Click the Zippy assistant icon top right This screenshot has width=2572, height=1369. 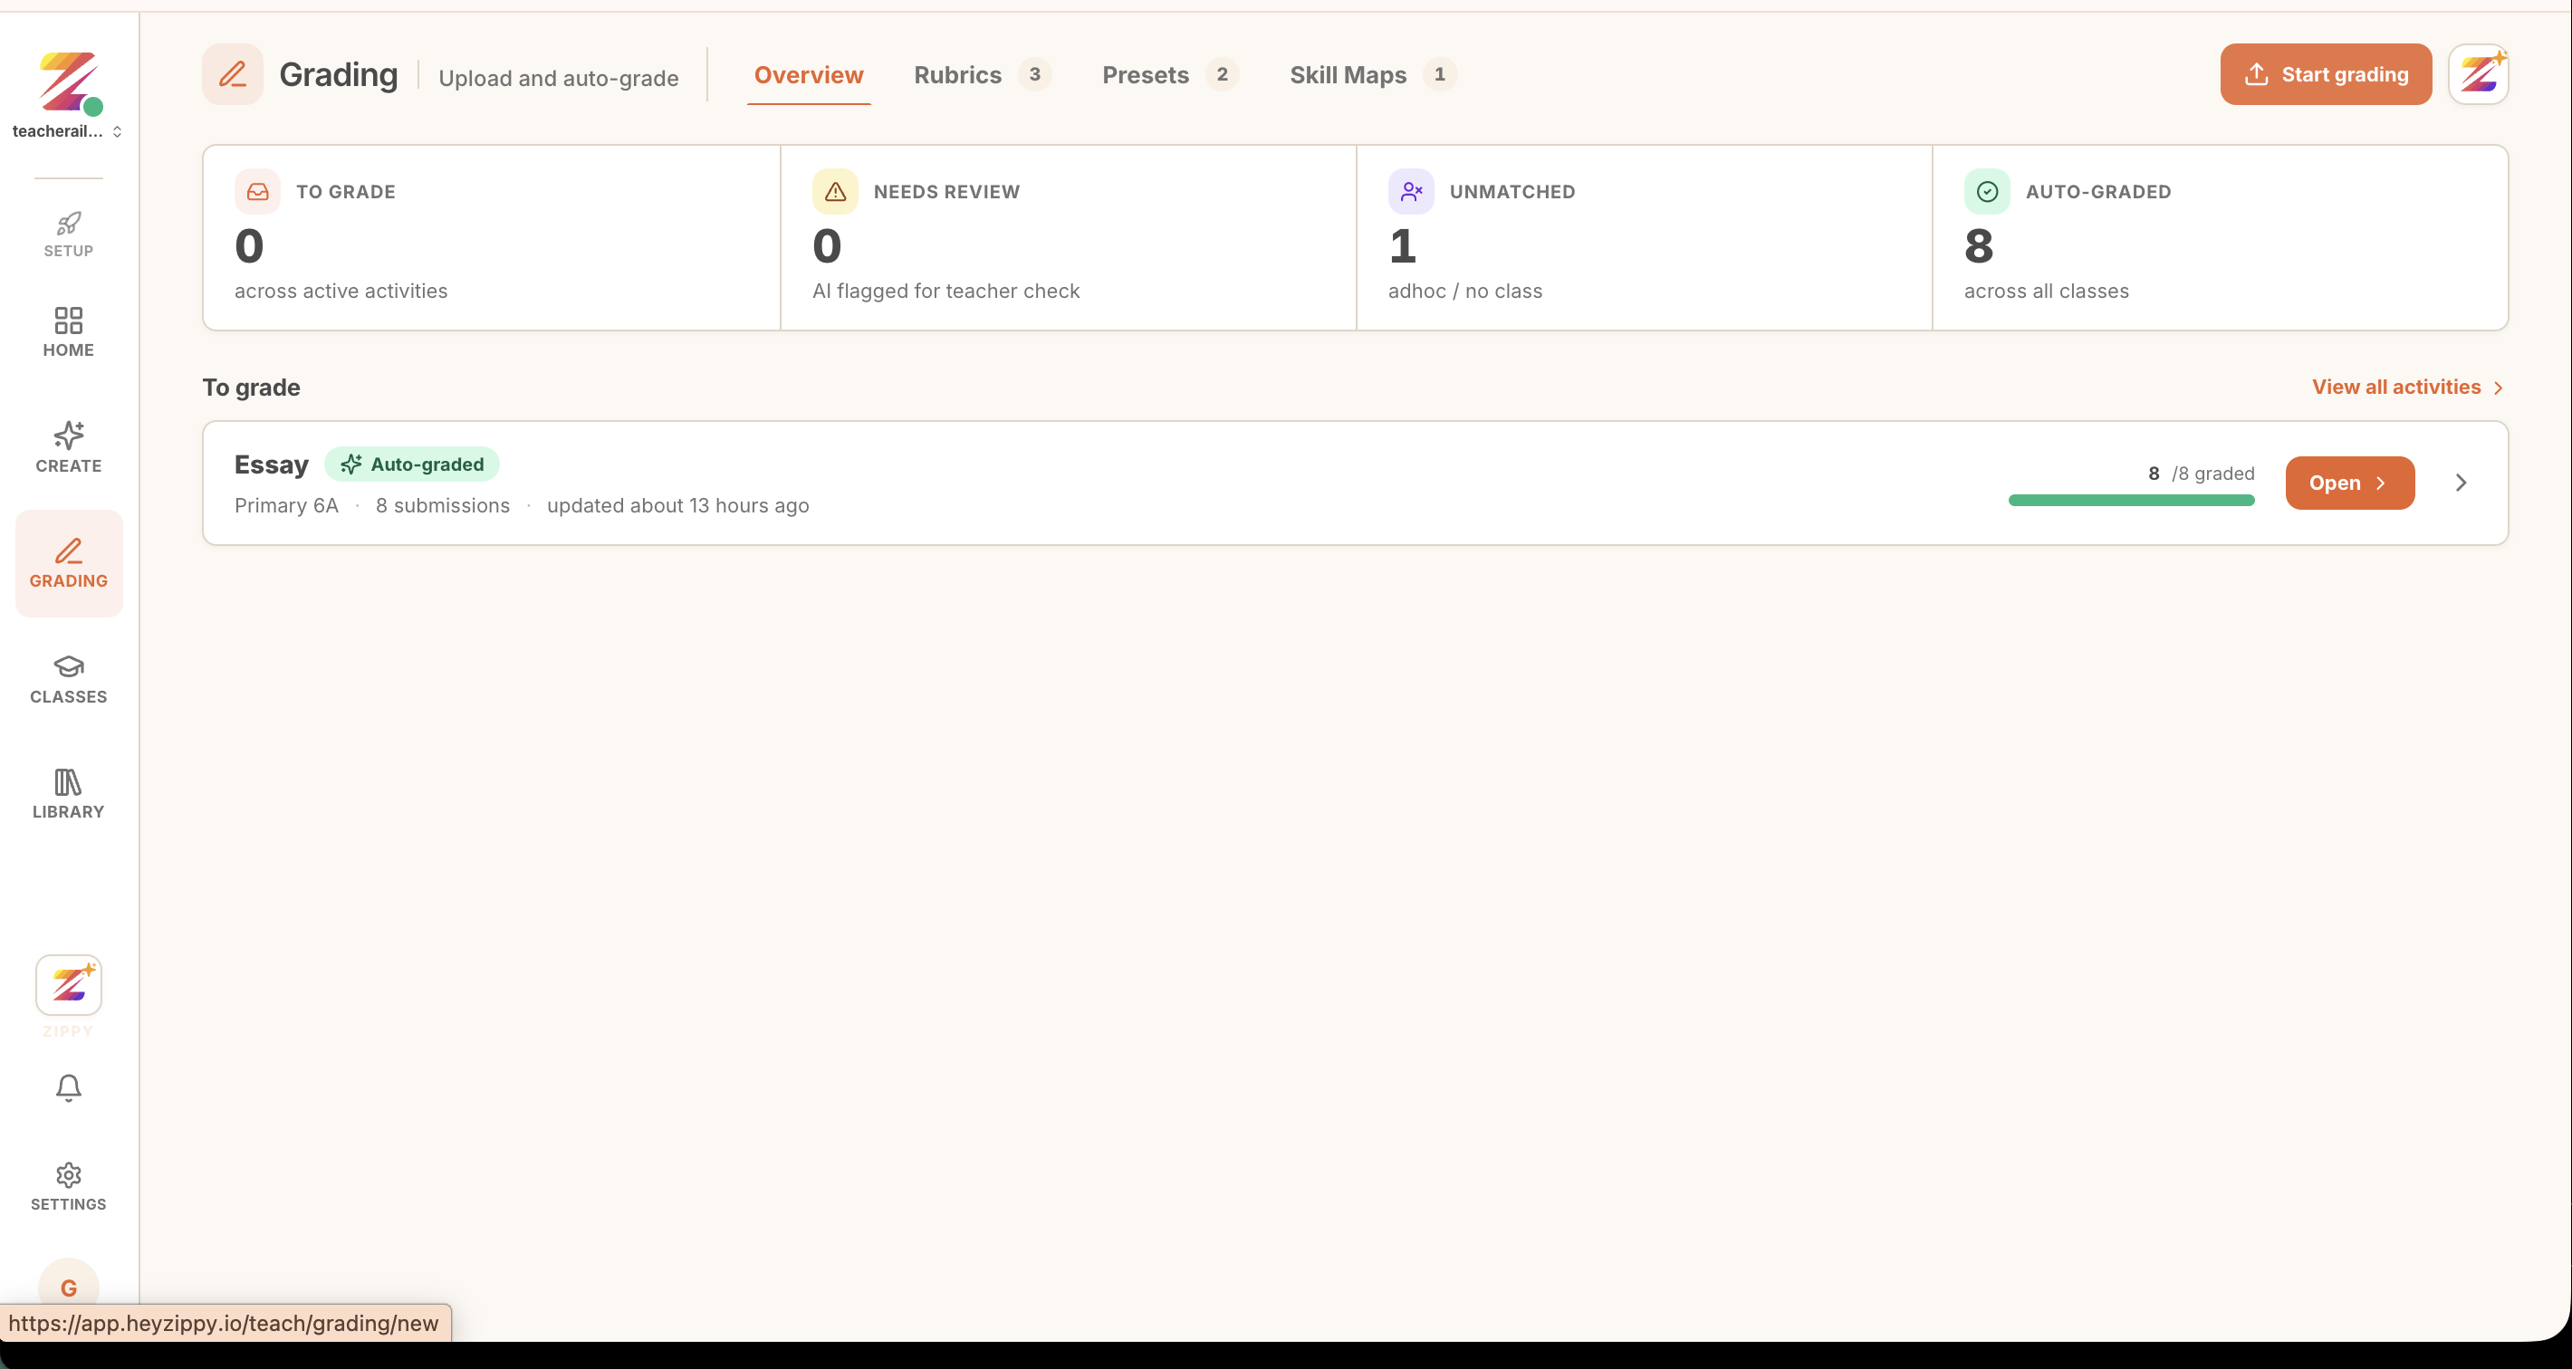2478,74
